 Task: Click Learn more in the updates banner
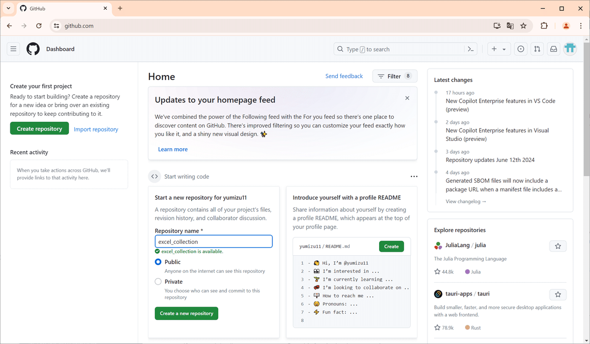point(173,149)
